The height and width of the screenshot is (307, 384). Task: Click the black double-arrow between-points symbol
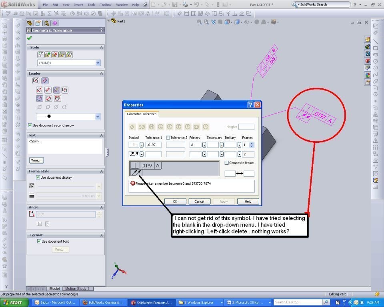click(239, 173)
